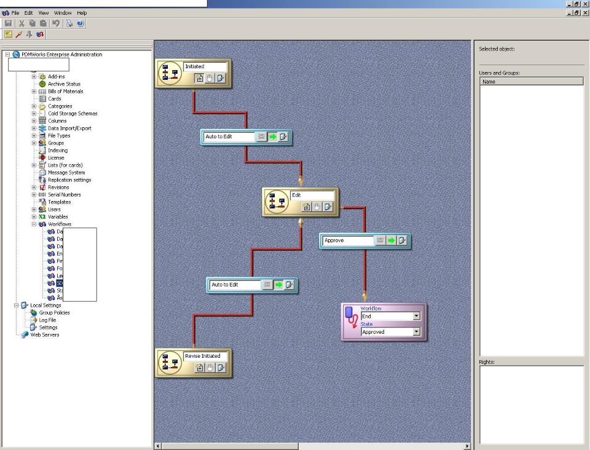Viewport: 590px width, 450px height.
Task: Click edit icon on Revise Initiated state
Action: click(x=221, y=368)
